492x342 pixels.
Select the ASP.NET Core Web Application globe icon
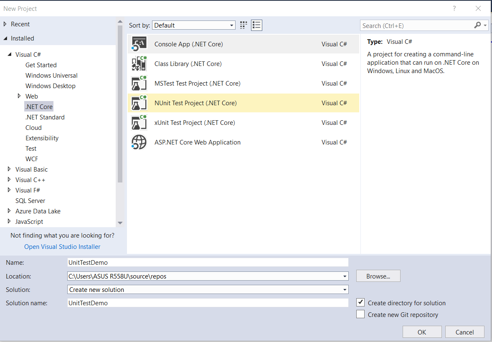(x=139, y=142)
